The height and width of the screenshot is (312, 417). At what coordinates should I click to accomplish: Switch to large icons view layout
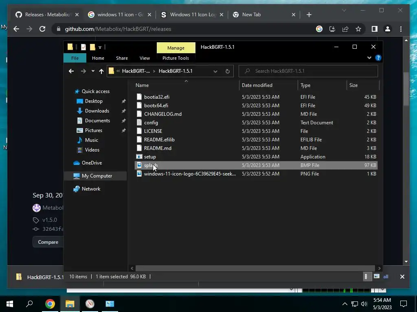click(377, 276)
